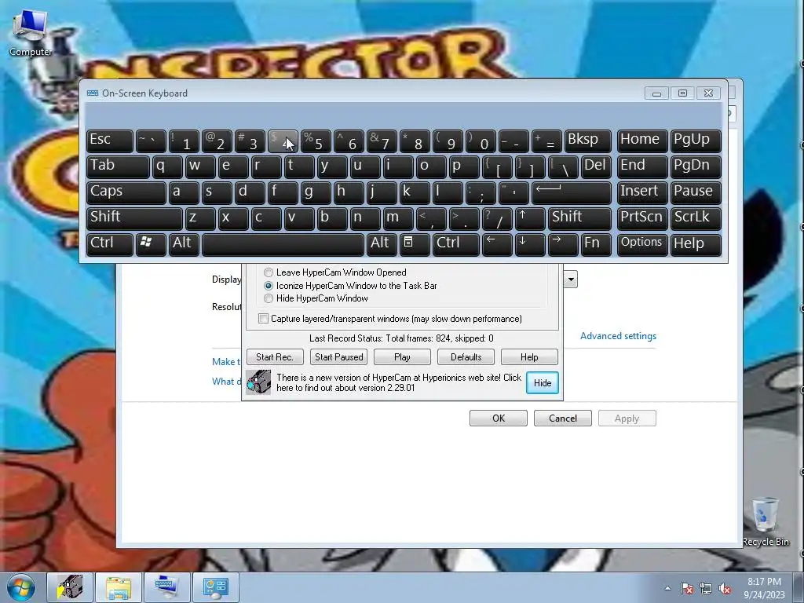
Task: Click the right arrow key on keyboard
Action: [x=562, y=244]
